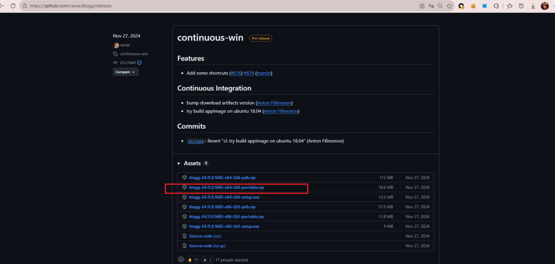555x264 pixels.
Task: Click package icon for x86-Qt5-pdb.zip
Action: click(184, 207)
